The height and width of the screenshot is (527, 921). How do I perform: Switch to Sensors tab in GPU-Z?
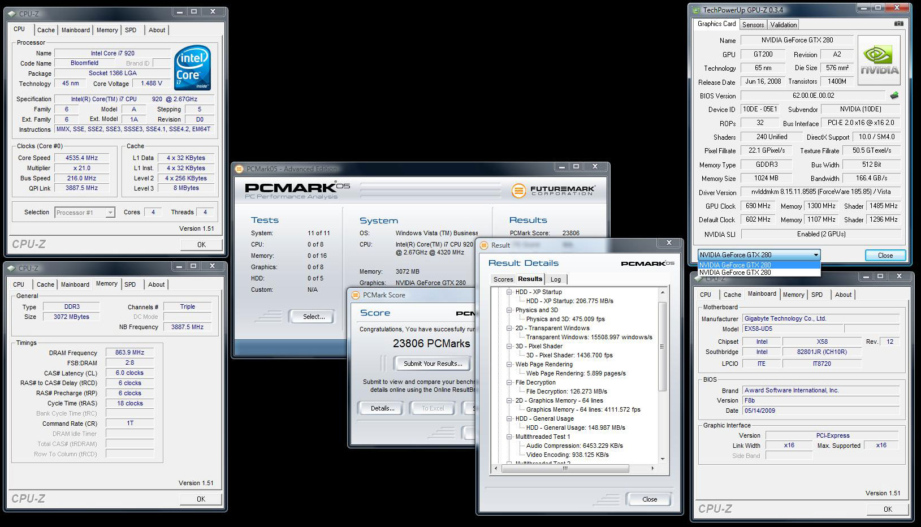click(x=753, y=25)
